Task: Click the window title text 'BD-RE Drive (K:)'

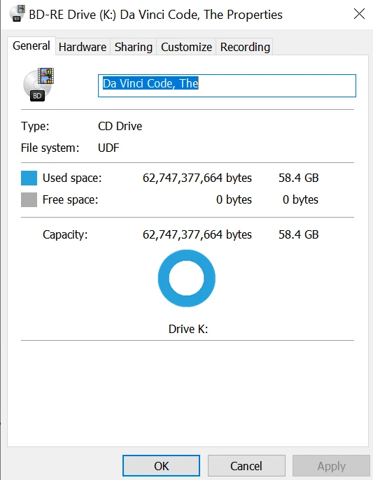Action: (x=73, y=15)
